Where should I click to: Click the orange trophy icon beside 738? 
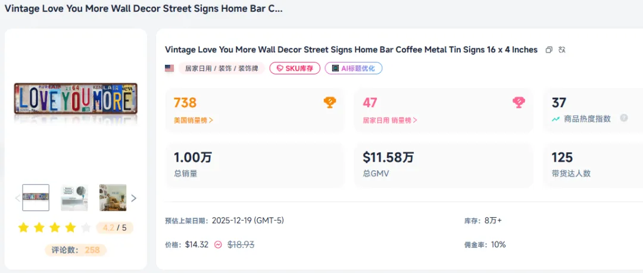pos(330,103)
